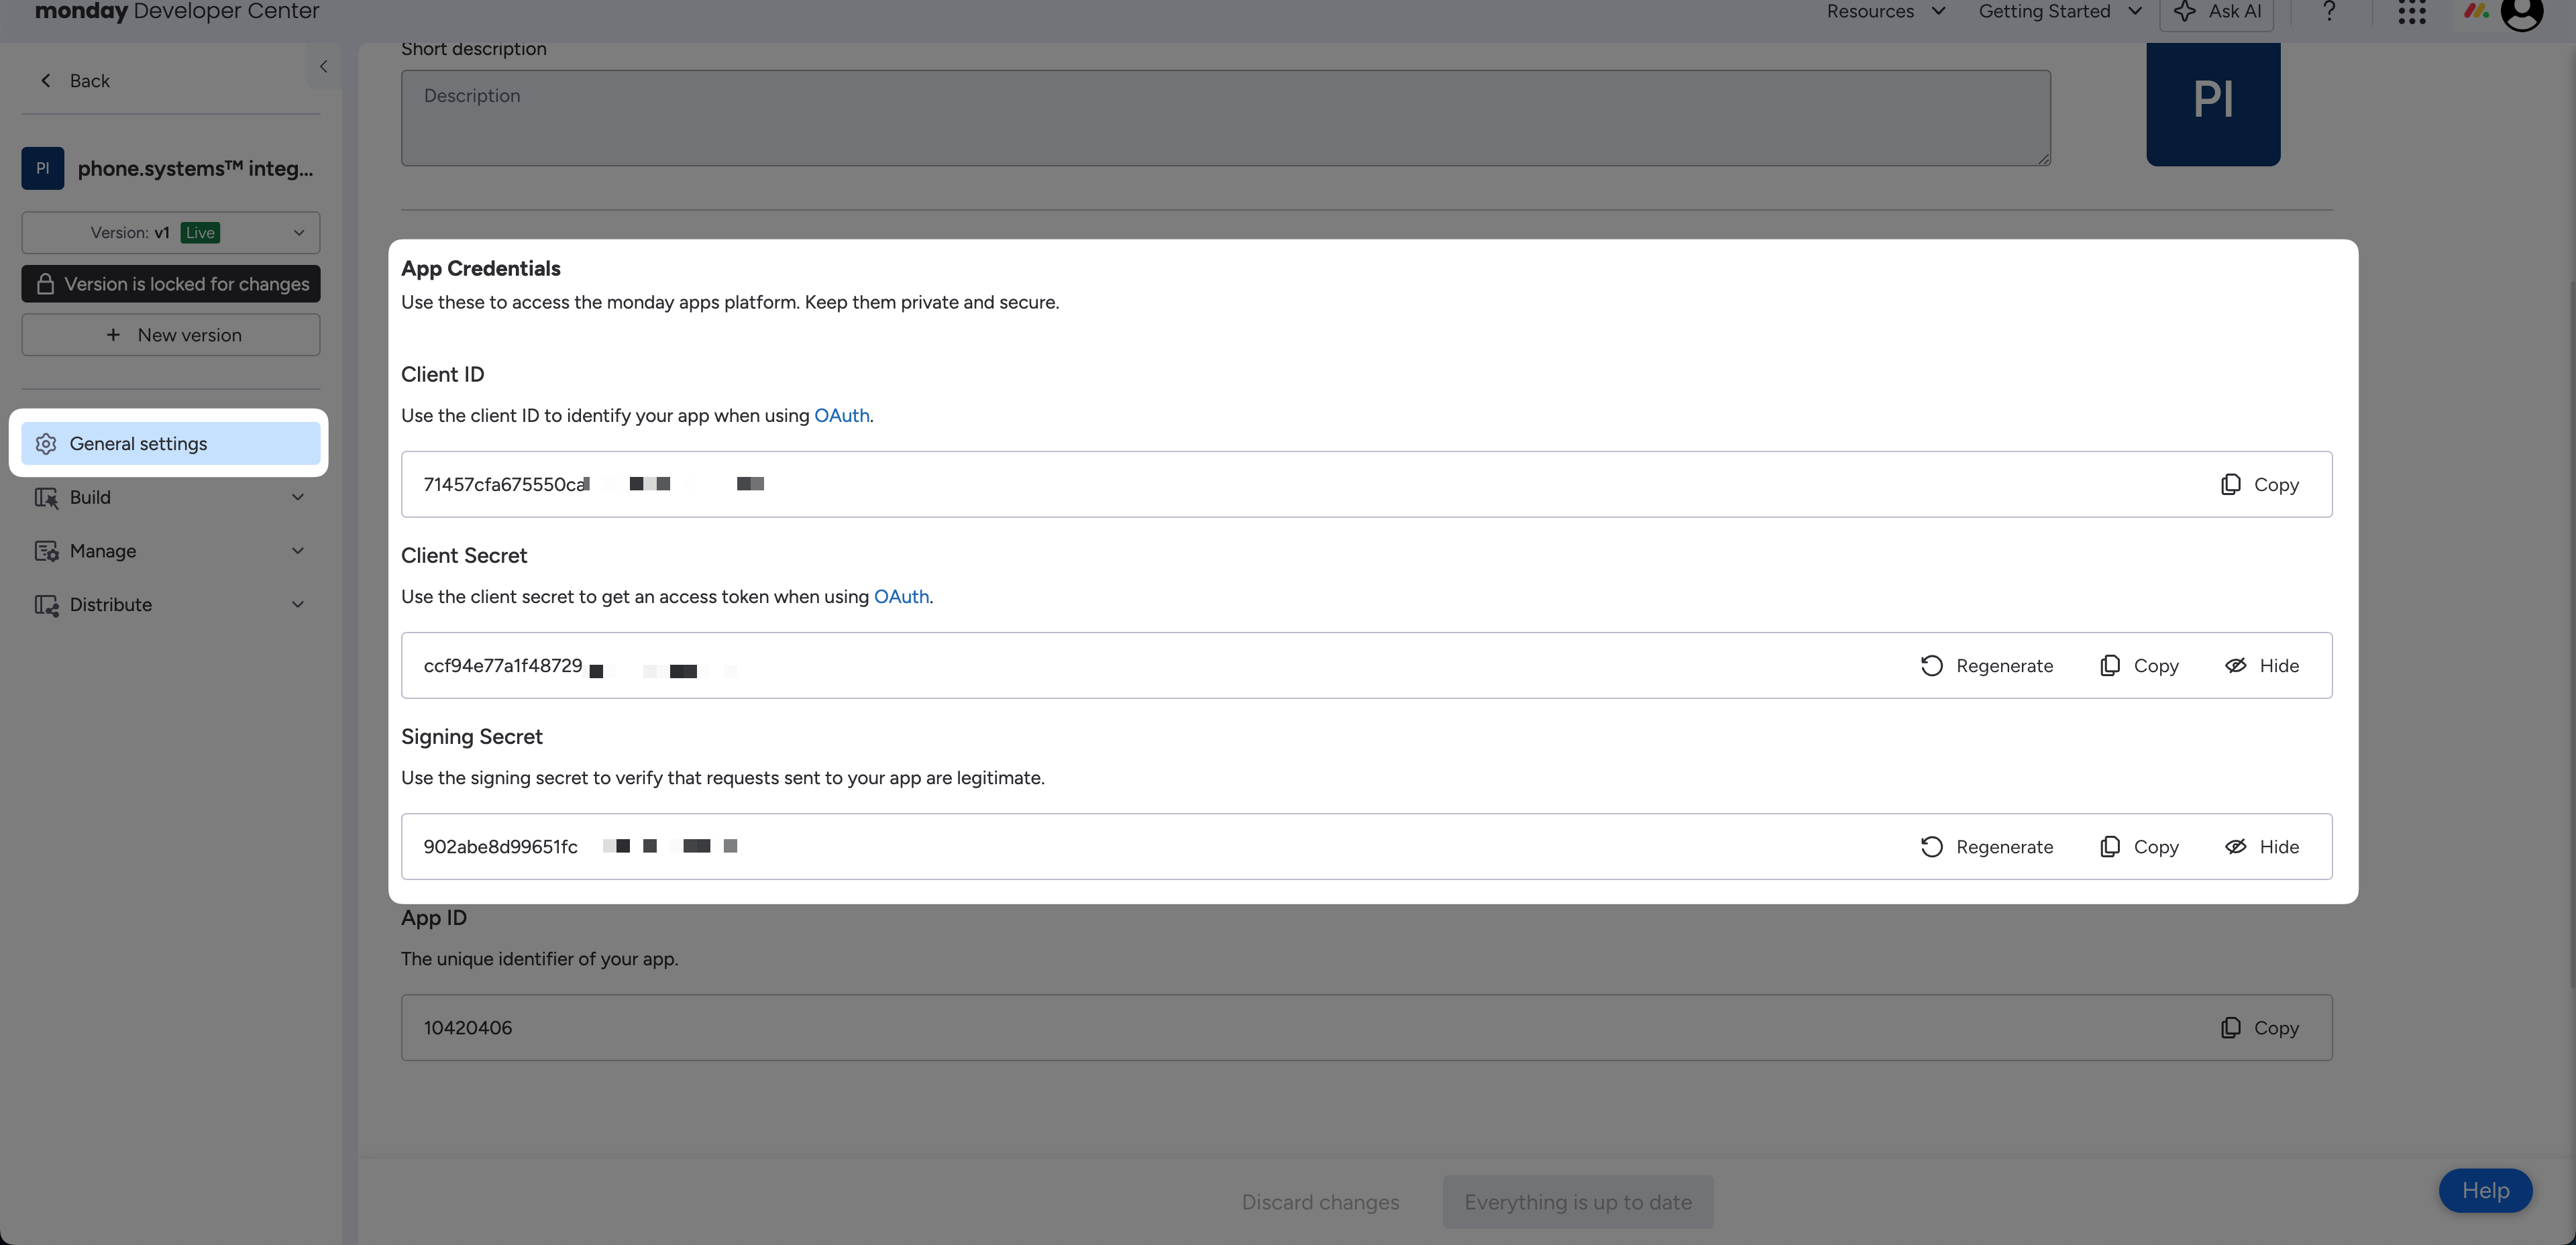
Task: Click the Short description text area
Action: point(1226,118)
